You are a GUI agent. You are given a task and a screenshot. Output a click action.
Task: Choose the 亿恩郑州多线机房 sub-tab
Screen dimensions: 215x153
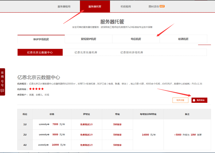[x=132, y=52]
